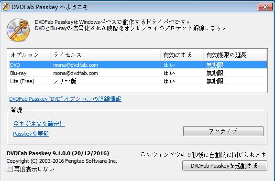Click the version text DVDFab Passkey 9.1.0.0
The image size is (275, 181).
tap(58, 153)
